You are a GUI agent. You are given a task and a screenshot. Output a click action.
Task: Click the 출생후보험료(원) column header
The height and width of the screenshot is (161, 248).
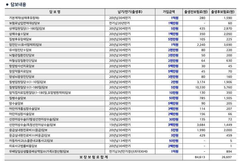tap(223, 12)
